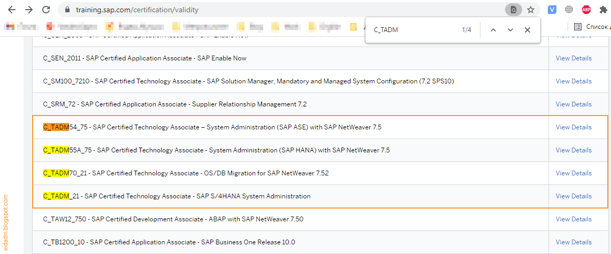Viewport: 611px width, 254px height.
Task: View Details for C_TADM54_75
Action: coord(574,127)
